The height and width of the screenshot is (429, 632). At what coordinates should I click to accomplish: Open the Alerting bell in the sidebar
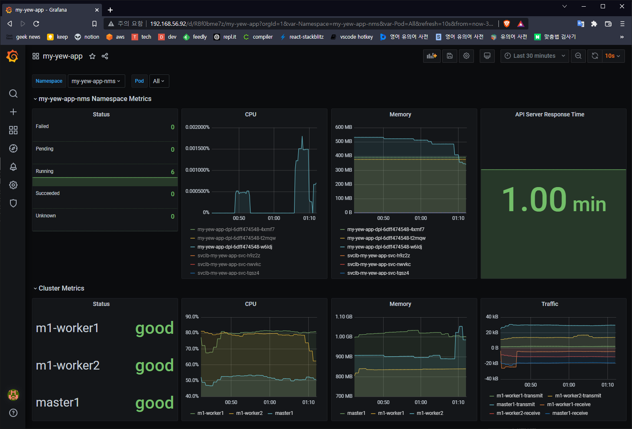tap(13, 167)
